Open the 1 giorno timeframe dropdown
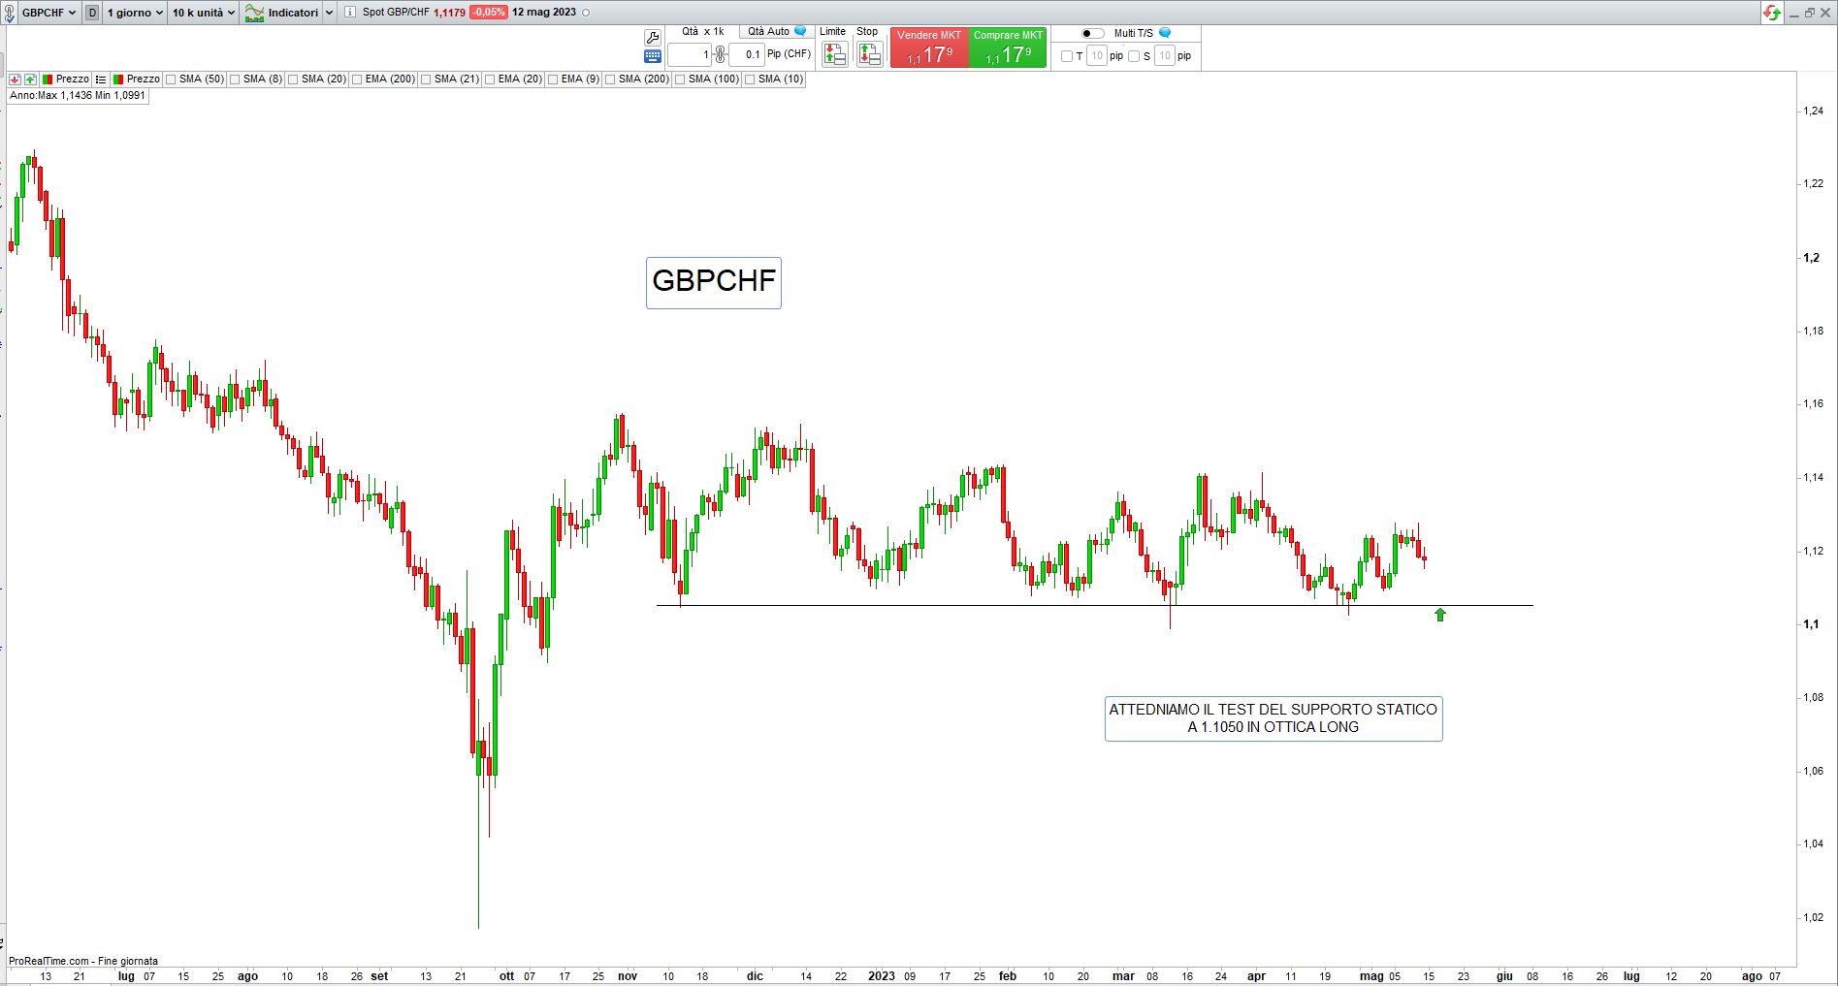1838x986 pixels. pos(135,13)
